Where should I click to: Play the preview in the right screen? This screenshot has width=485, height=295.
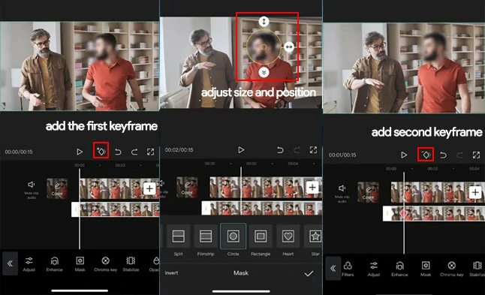coord(404,155)
